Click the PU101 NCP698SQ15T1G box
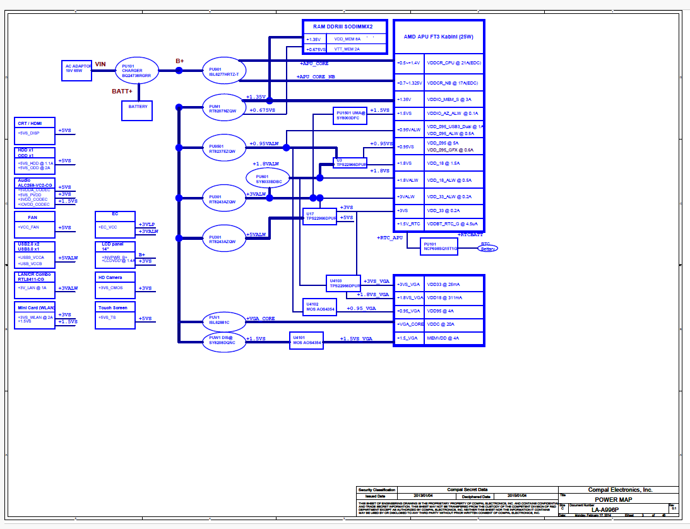Image resolution: width=690 pixels, height=529 pixels. point(439,246)
